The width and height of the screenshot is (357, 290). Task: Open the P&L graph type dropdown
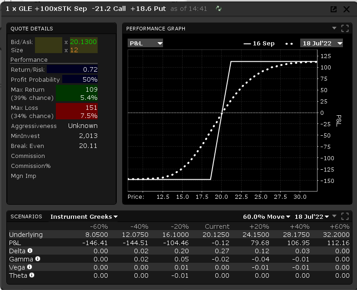tap(145, 44)
